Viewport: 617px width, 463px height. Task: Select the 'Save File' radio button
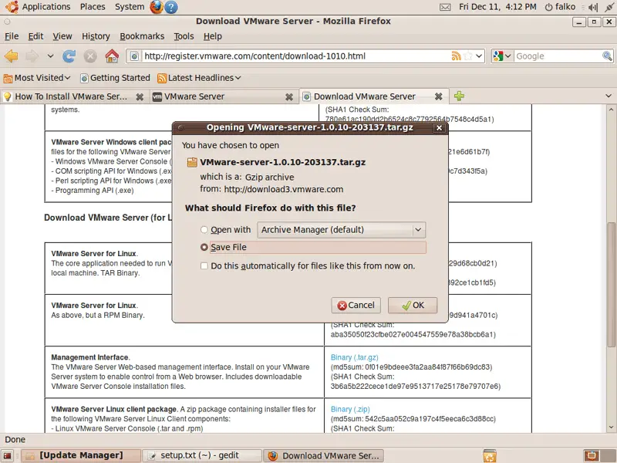click(x=204, y=247)
